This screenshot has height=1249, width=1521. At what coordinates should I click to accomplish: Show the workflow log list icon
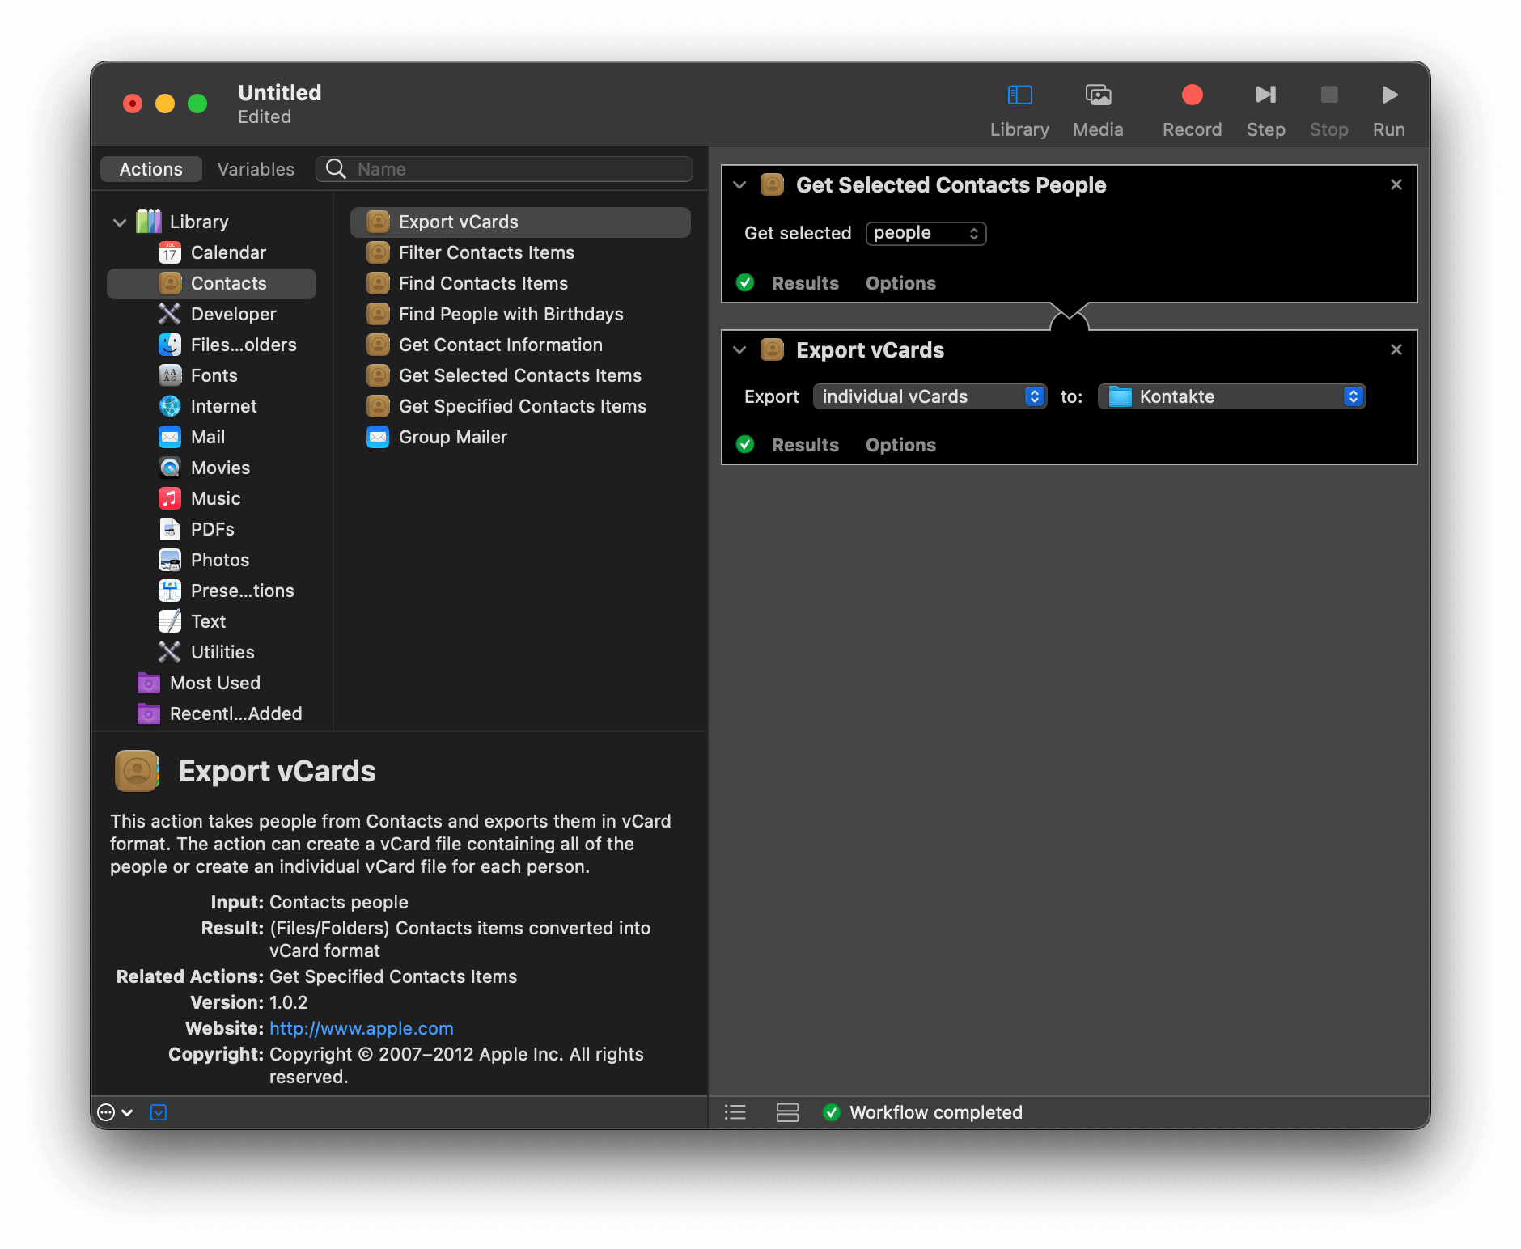click(x=735, y=1112)
